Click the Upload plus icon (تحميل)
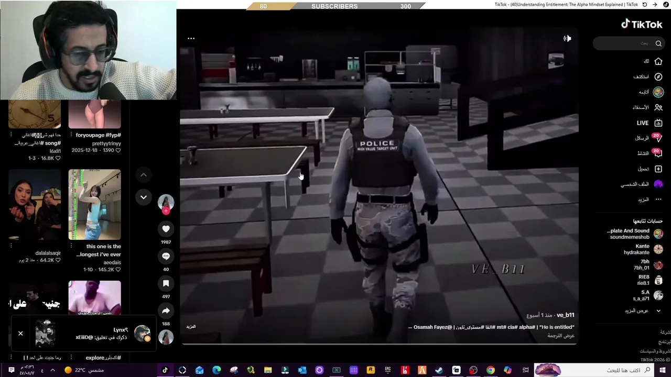The image size is (671, 377). pyautogui.click(x=658, y=169)
